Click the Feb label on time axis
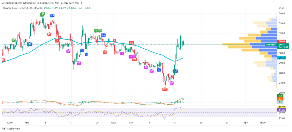Image resolution: width=292 pixels, height=132 pixels. [27, 123]
